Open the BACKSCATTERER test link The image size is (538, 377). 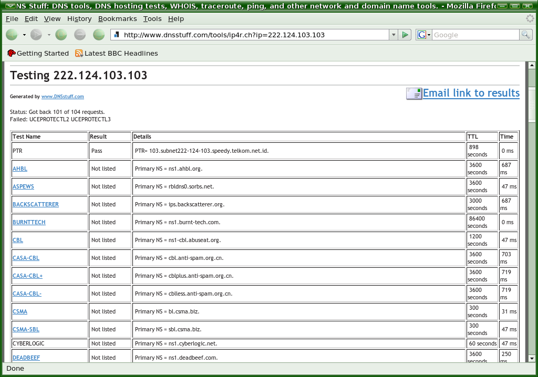pyautogui.click(x=36, y=204)
